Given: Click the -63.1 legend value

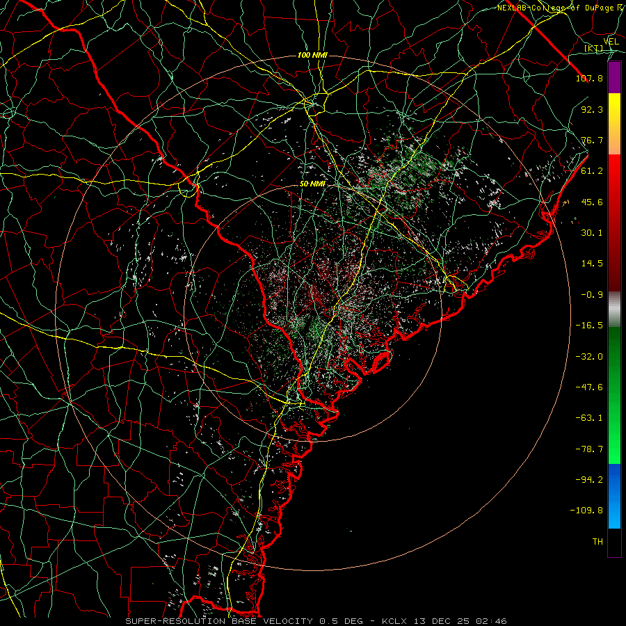Looking at the screenshot, I should (589, 418).
